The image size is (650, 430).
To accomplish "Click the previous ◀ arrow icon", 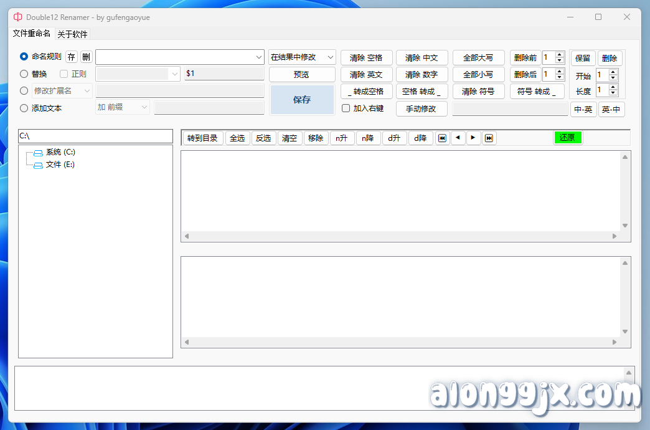I will pos(458,138).
